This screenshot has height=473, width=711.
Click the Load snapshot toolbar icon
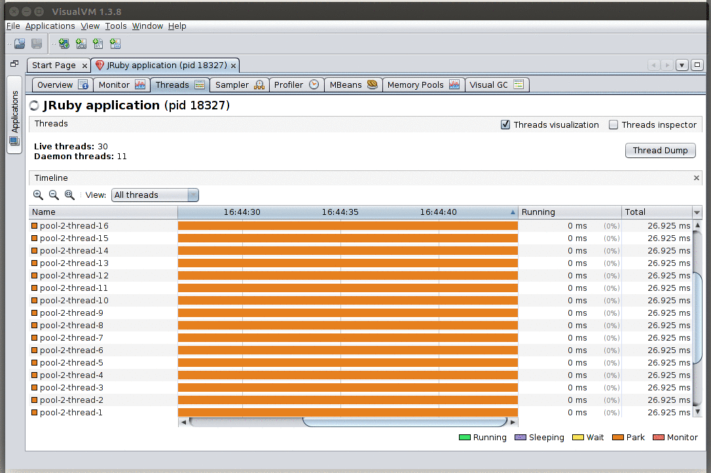(20, 44)
